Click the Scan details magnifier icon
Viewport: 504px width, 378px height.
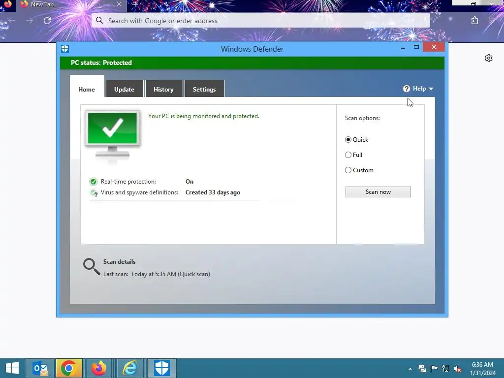[x=91, y=267]
